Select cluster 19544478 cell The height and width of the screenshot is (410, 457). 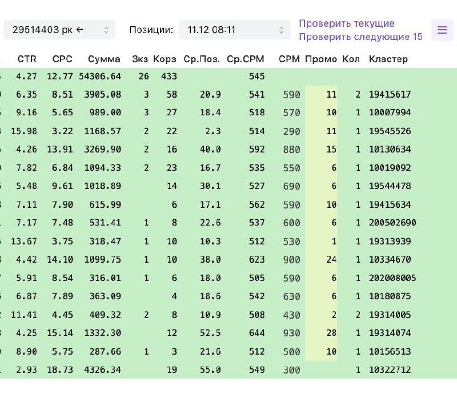point(390,186)
